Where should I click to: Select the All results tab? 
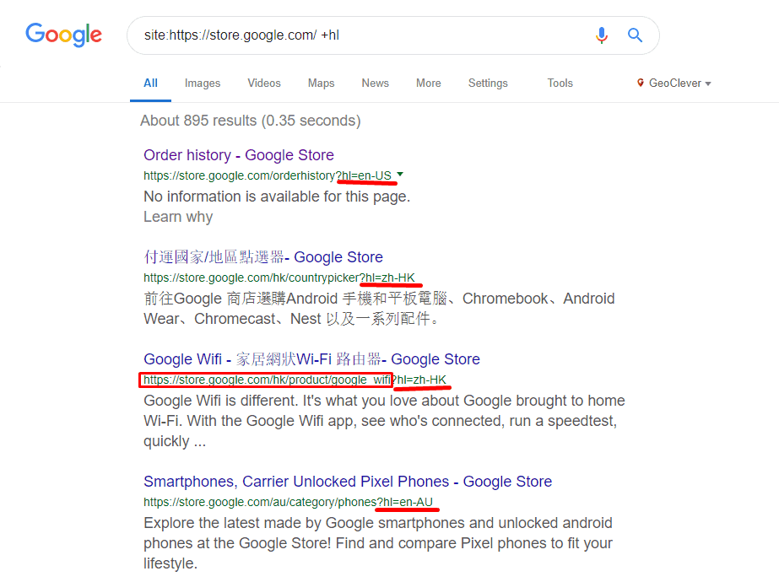(150, 83)
